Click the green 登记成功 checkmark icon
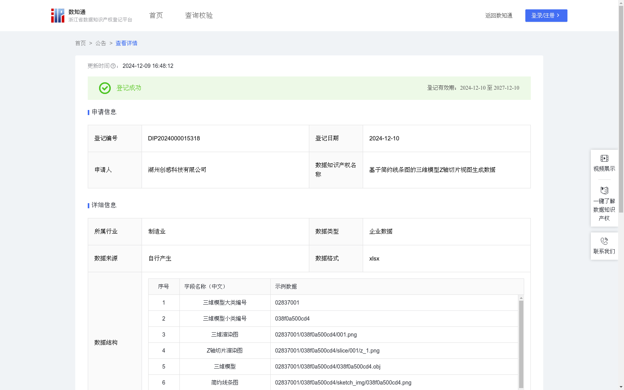Screen dimensions: 624x390 [105, 88]
